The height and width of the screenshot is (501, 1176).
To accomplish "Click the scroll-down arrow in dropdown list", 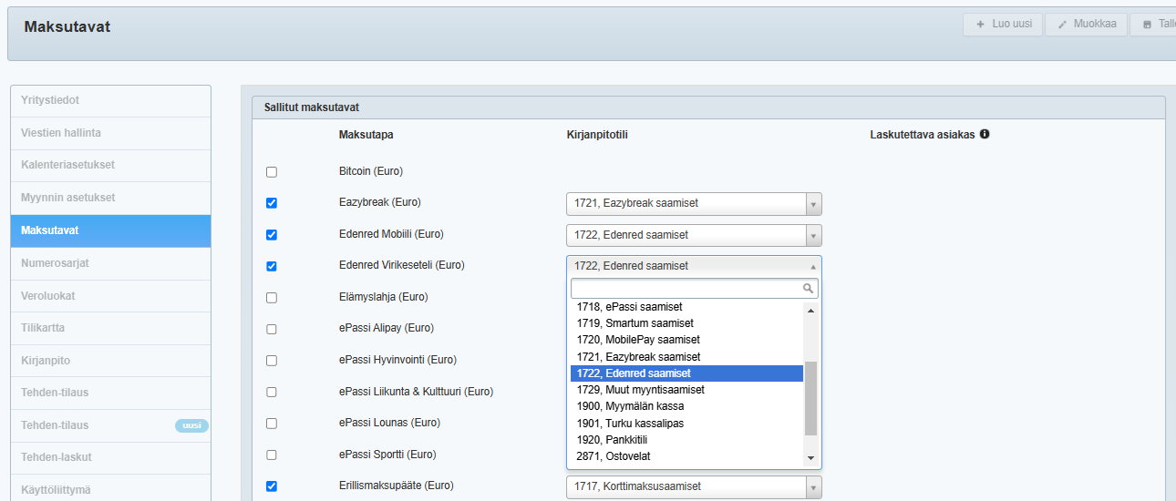I will coord(810,457).
